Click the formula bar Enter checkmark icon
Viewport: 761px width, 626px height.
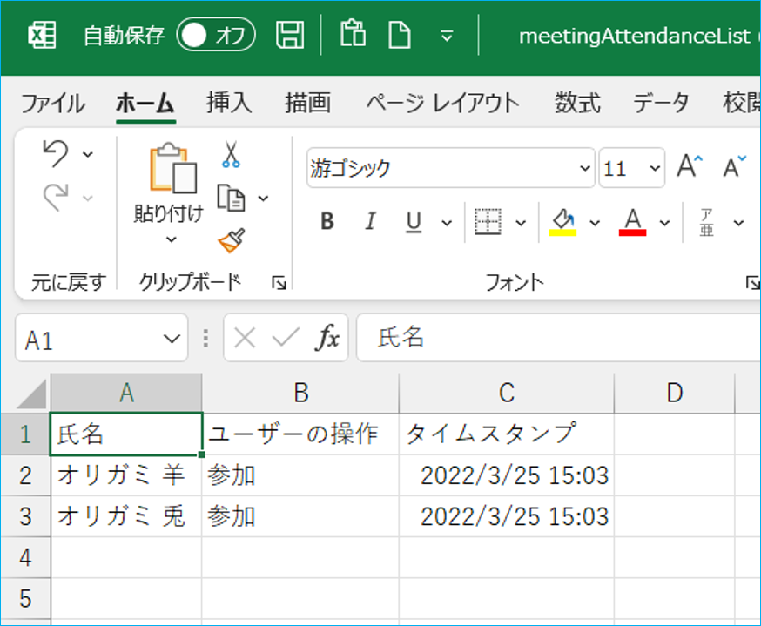pos(286,338)
